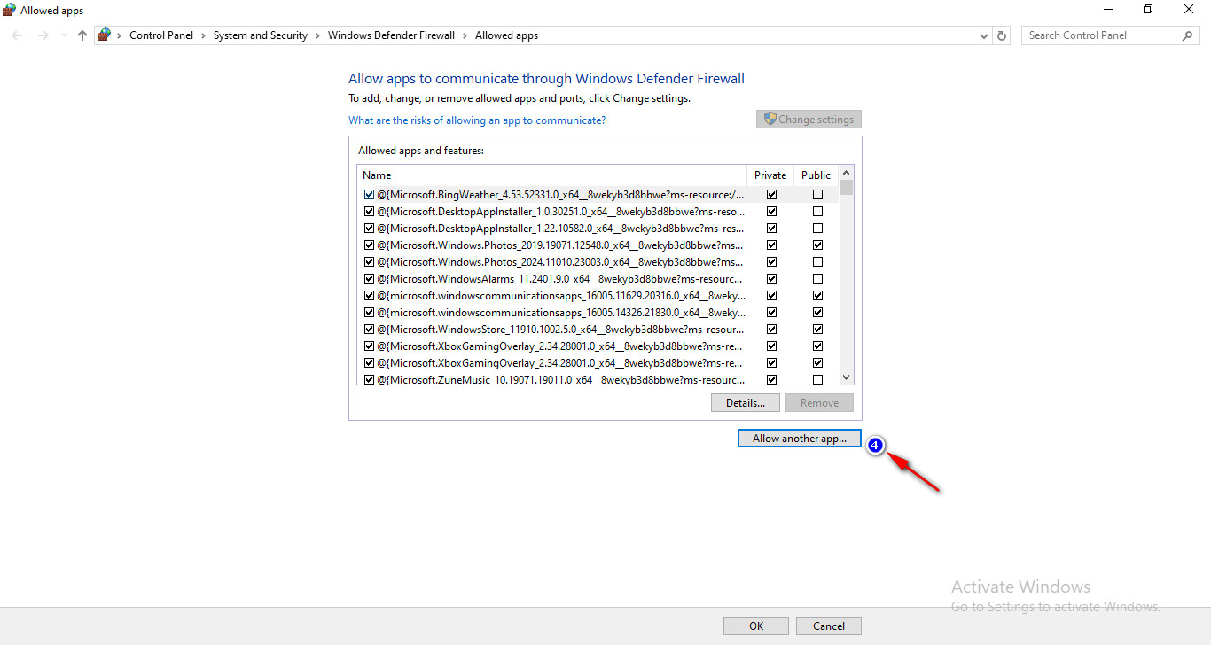Screen dimensions: 1211x645
Task: Go back with the Back arrow
Action: tap(18, 35)
